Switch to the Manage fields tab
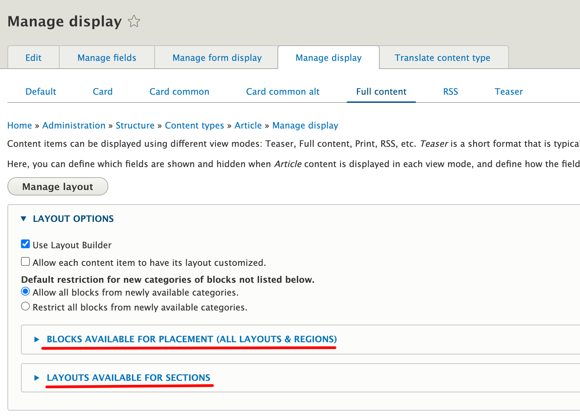 tap(107, 57)
